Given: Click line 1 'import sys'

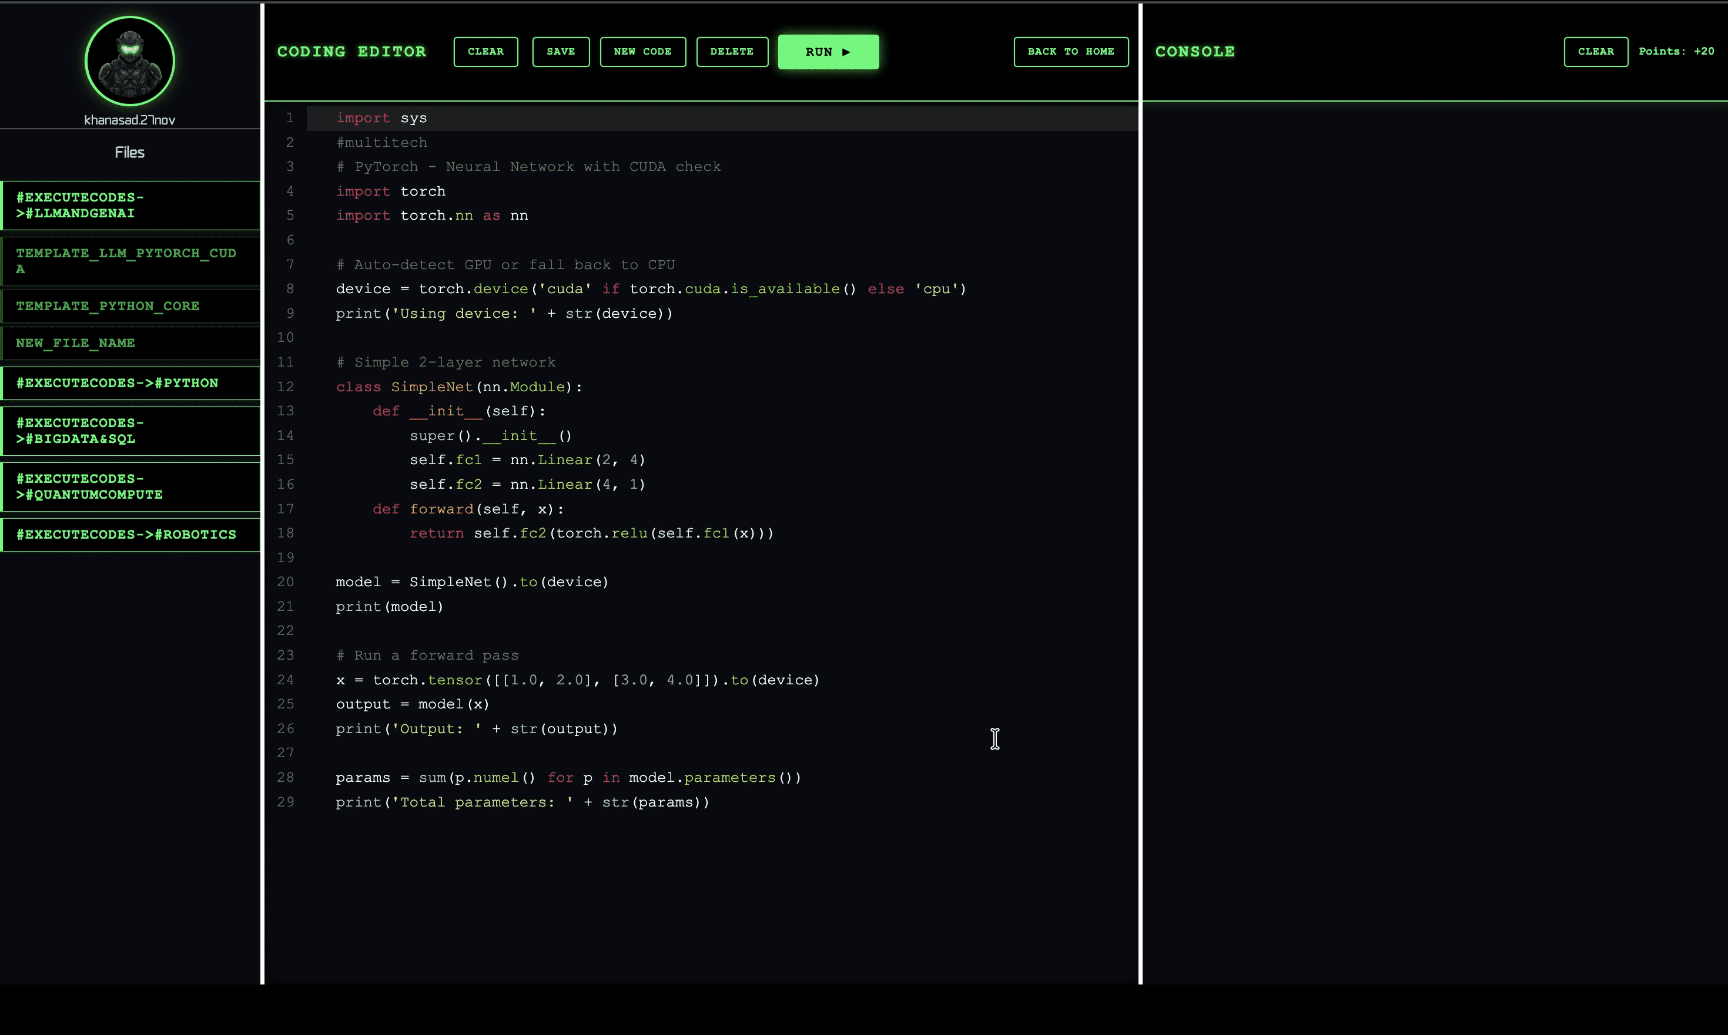Looking at the screenshot, I should pos(381,118).
